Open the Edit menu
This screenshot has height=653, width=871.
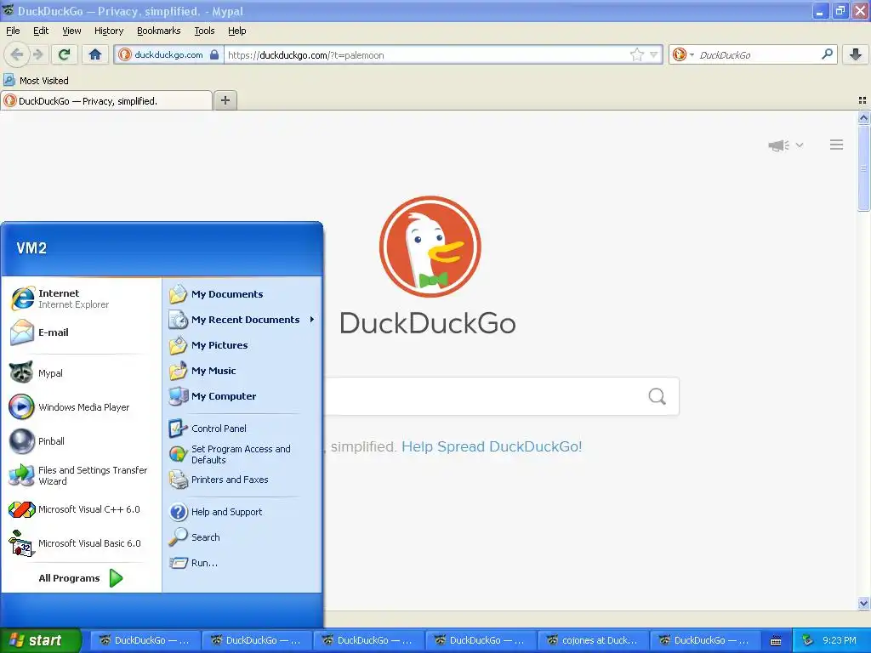point(41,31)
